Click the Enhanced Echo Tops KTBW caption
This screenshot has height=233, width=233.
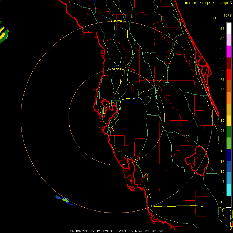point(116,231)
